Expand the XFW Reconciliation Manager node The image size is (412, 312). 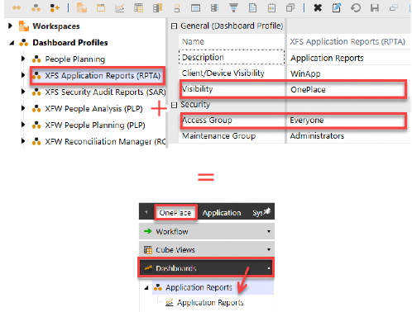tap(23, 141)
